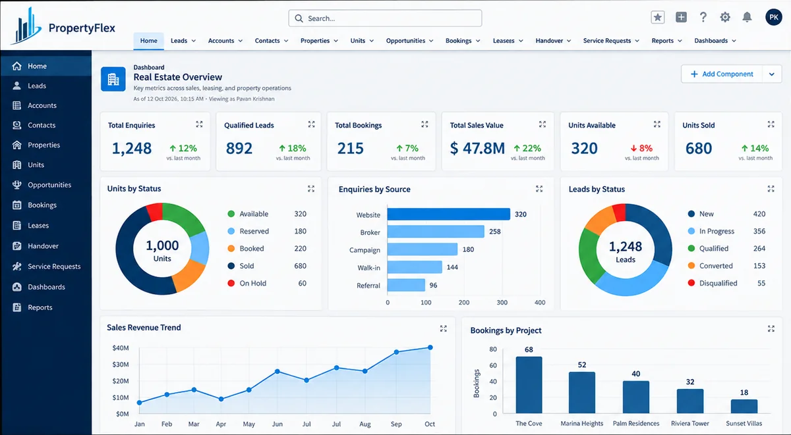
Task: Open the Dashboards nav tab
Action: point(715,41)
